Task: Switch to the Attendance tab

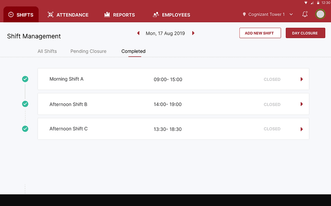Action: pos(68,15)
